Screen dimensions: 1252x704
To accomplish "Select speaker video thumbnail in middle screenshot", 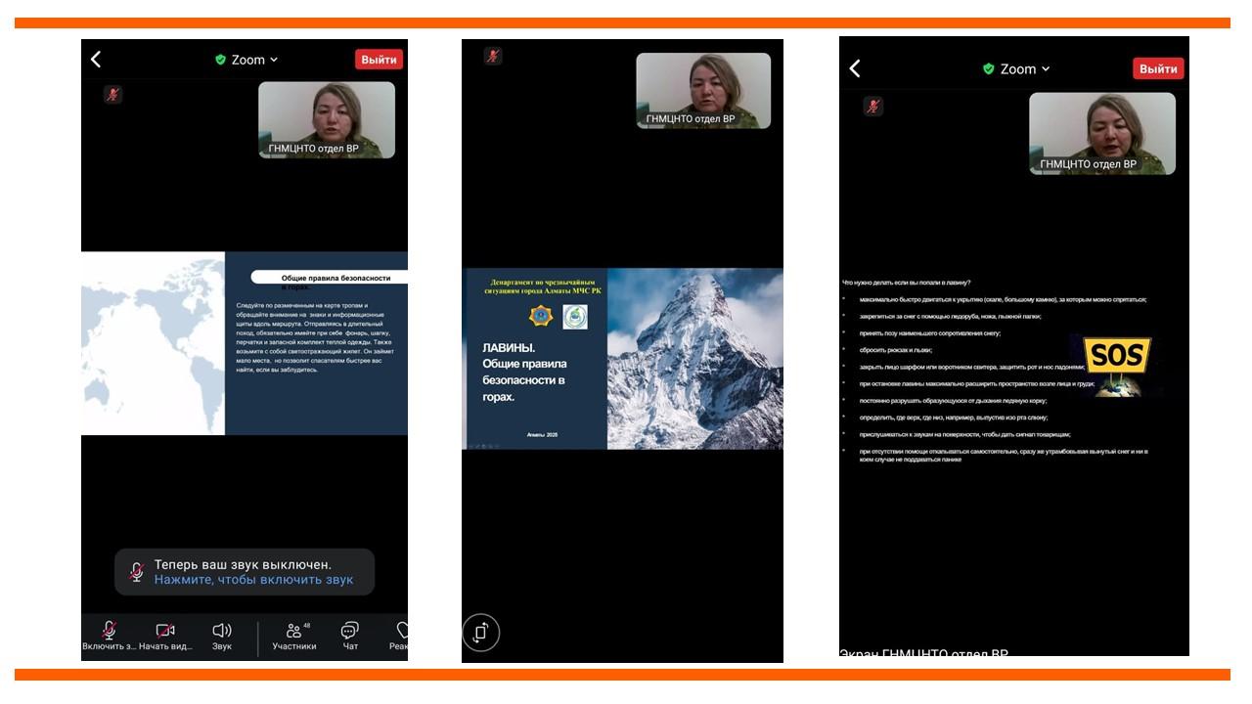I will pyautogui.click(x=703, y=91).
